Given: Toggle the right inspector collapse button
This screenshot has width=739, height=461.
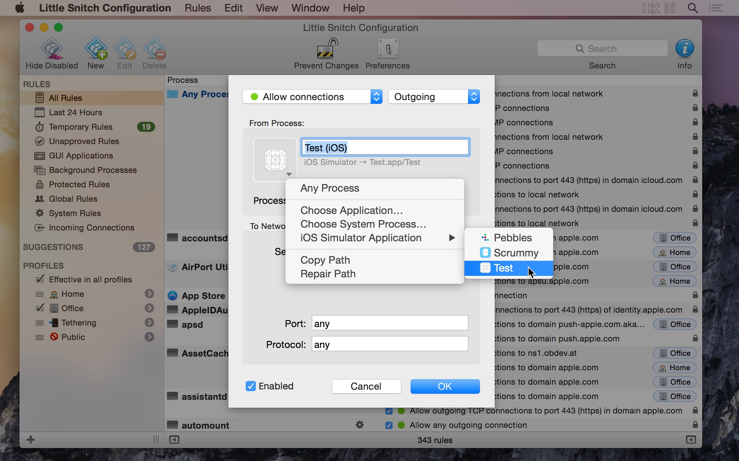Looking at the screenshot, I should point(691,440).
